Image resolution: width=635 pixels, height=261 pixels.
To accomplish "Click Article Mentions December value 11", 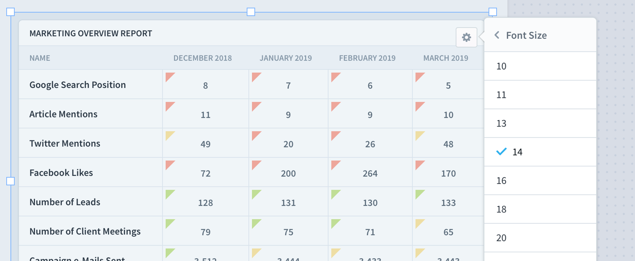I will [206, 115].
